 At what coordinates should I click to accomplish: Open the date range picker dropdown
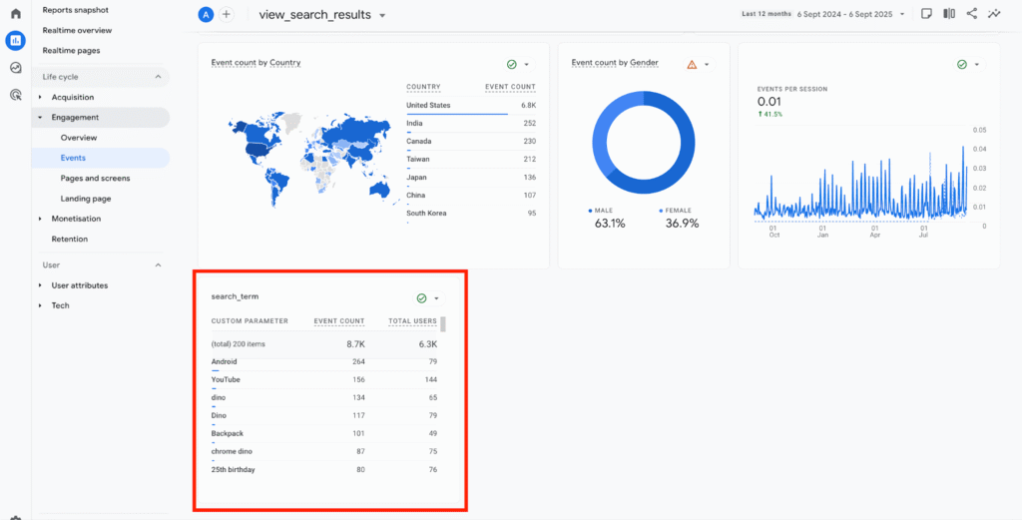(x=902, y=15)
